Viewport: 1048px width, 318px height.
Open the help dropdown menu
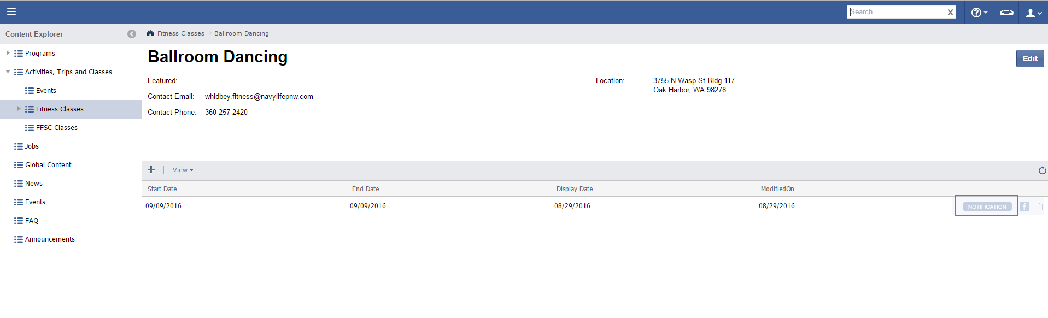(x=979, y=13)
